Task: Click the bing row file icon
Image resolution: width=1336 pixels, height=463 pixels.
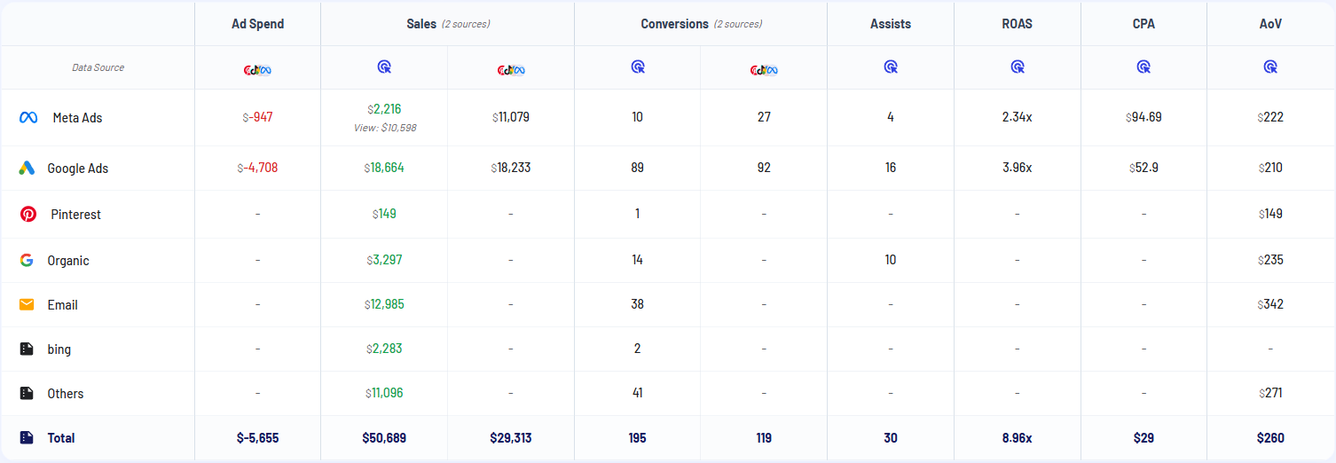Action: (28, 349)
